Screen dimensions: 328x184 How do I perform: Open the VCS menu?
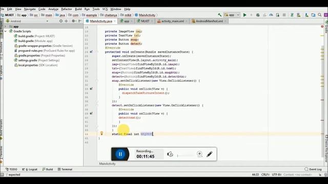(105, 9)
